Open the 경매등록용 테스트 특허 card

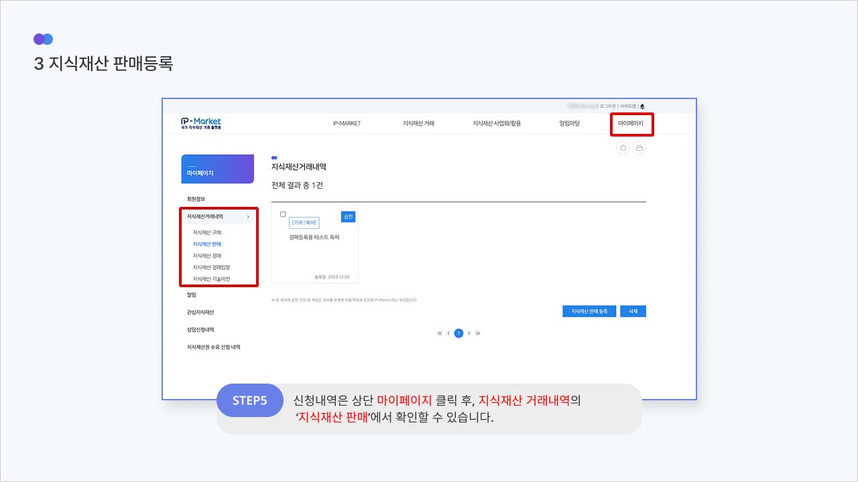point(314,237)
